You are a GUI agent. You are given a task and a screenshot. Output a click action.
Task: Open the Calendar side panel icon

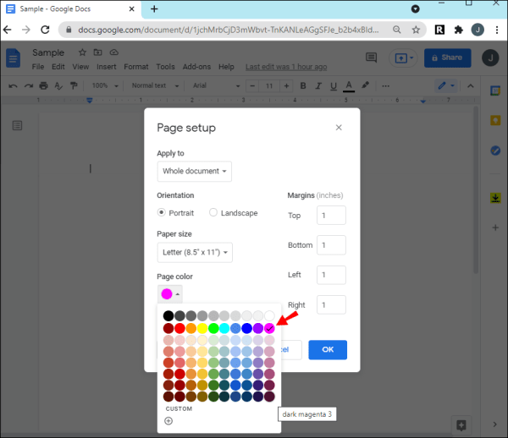(x=495, y=91)
